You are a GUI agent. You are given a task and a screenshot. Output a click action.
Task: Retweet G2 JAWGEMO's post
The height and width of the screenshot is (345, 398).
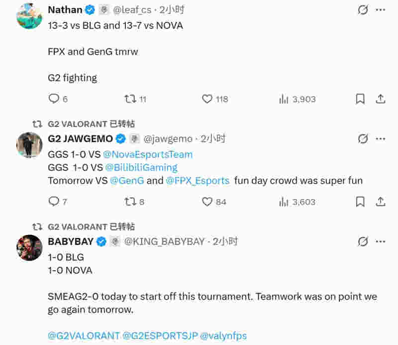pyautogui.click(x=130, y=202)
